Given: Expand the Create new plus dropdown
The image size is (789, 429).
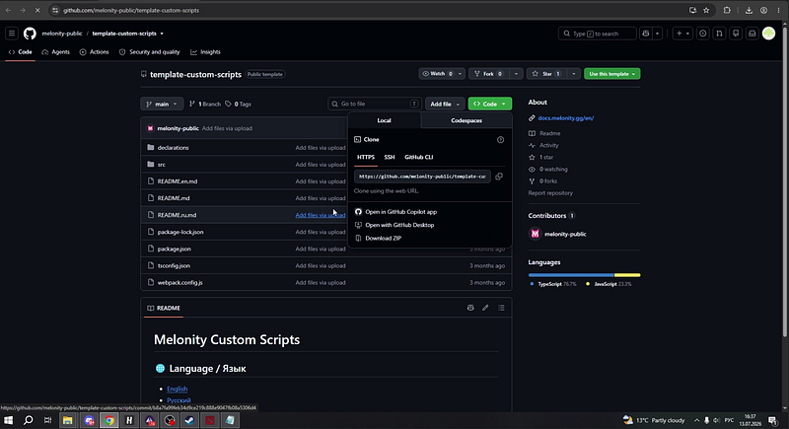Looking at the screenshot, I should pyautogui.click(x=682, y=34).
